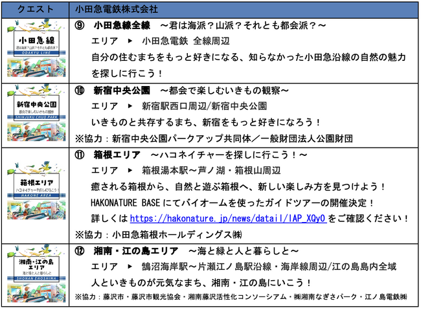Screen dimensions: 421x310
Task: Click area text '箱根湯本駅～芦ノ湖・箱根山周辺'
Action: 211,170
